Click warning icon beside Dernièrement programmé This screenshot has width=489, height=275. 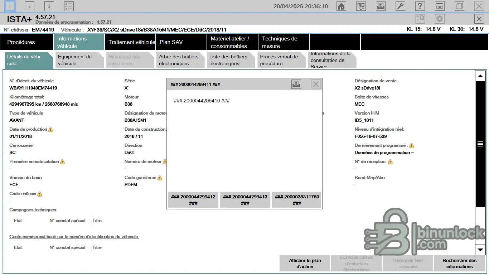pyautogui.click(x=411, y=146)
